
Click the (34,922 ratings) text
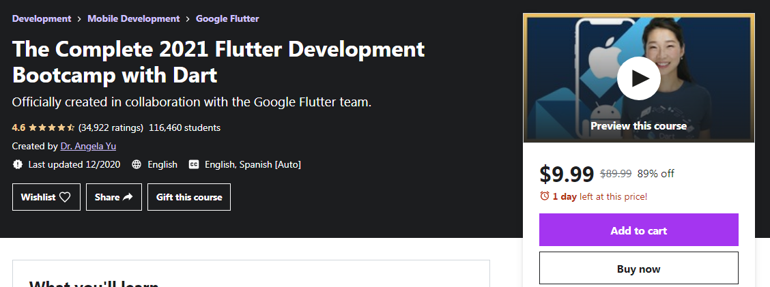111,128
